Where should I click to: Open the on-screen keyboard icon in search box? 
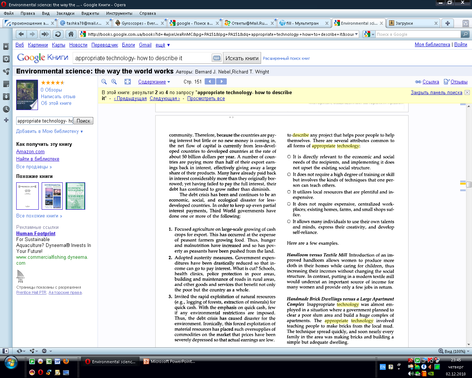tap(217, 58)
